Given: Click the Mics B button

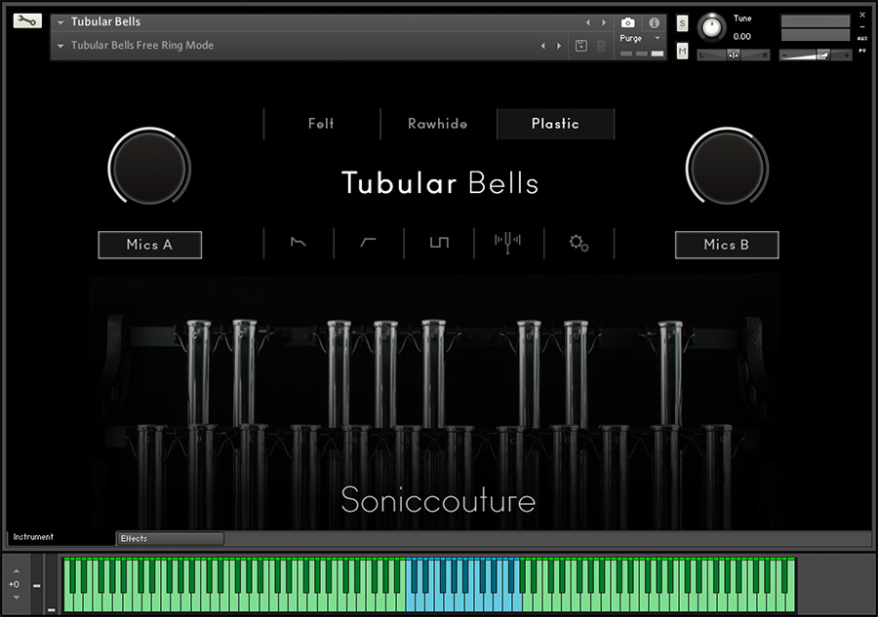Looking at the screenshot, I should pyautogui.click(x=727, y=245).
